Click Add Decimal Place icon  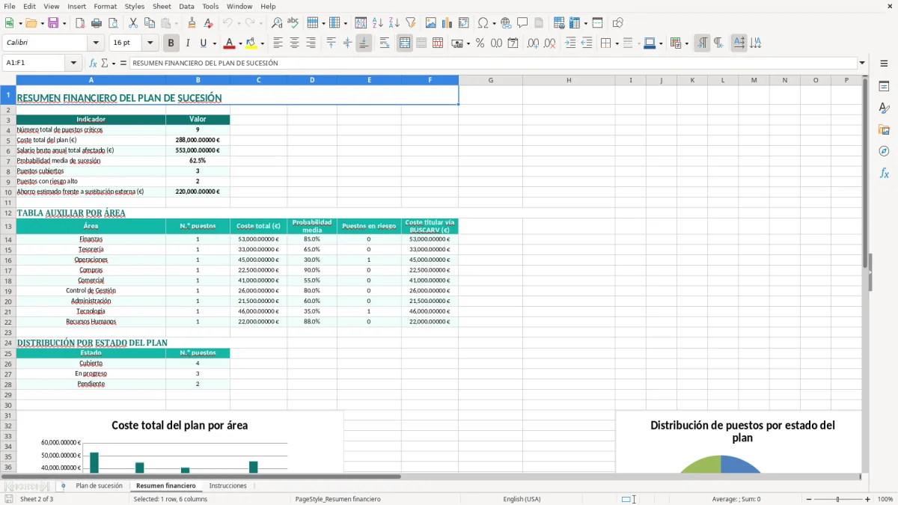pyautogui.click(x=533, y=43)
